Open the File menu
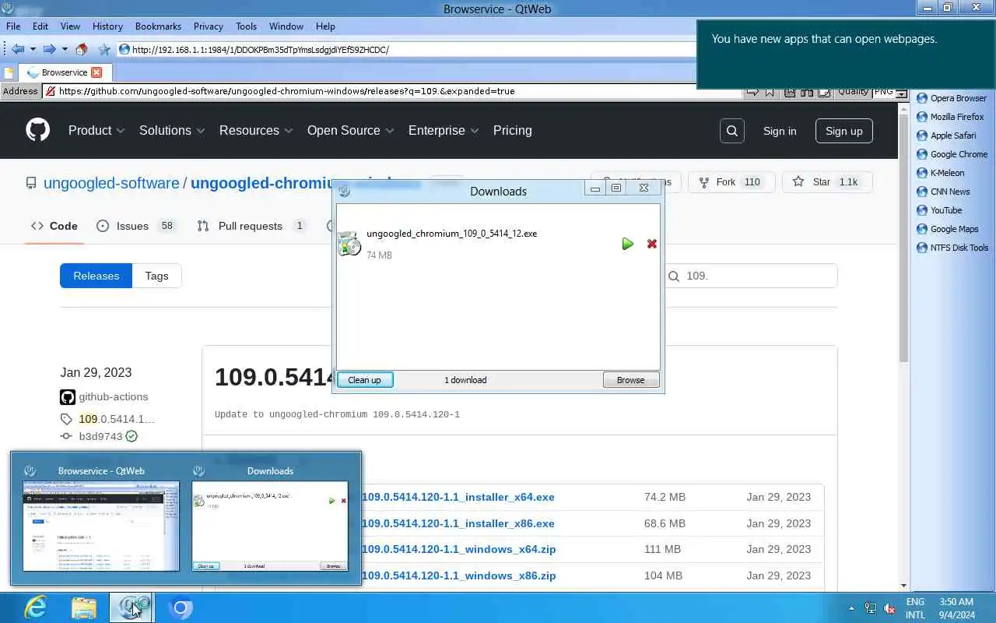 pyautogui.click(x=13, y=26)
